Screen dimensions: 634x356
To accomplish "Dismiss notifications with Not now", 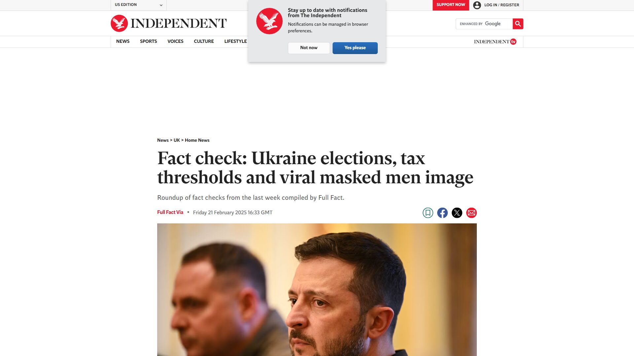I will click(x=309, y=48).
